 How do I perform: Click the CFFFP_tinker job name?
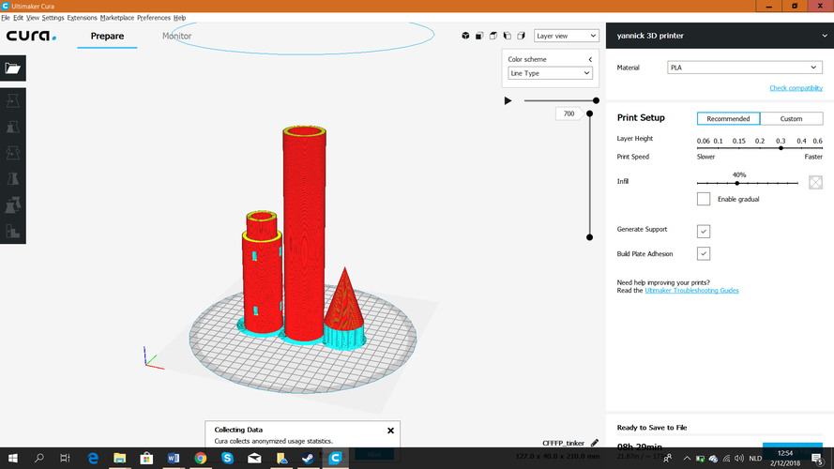[563, 443]
